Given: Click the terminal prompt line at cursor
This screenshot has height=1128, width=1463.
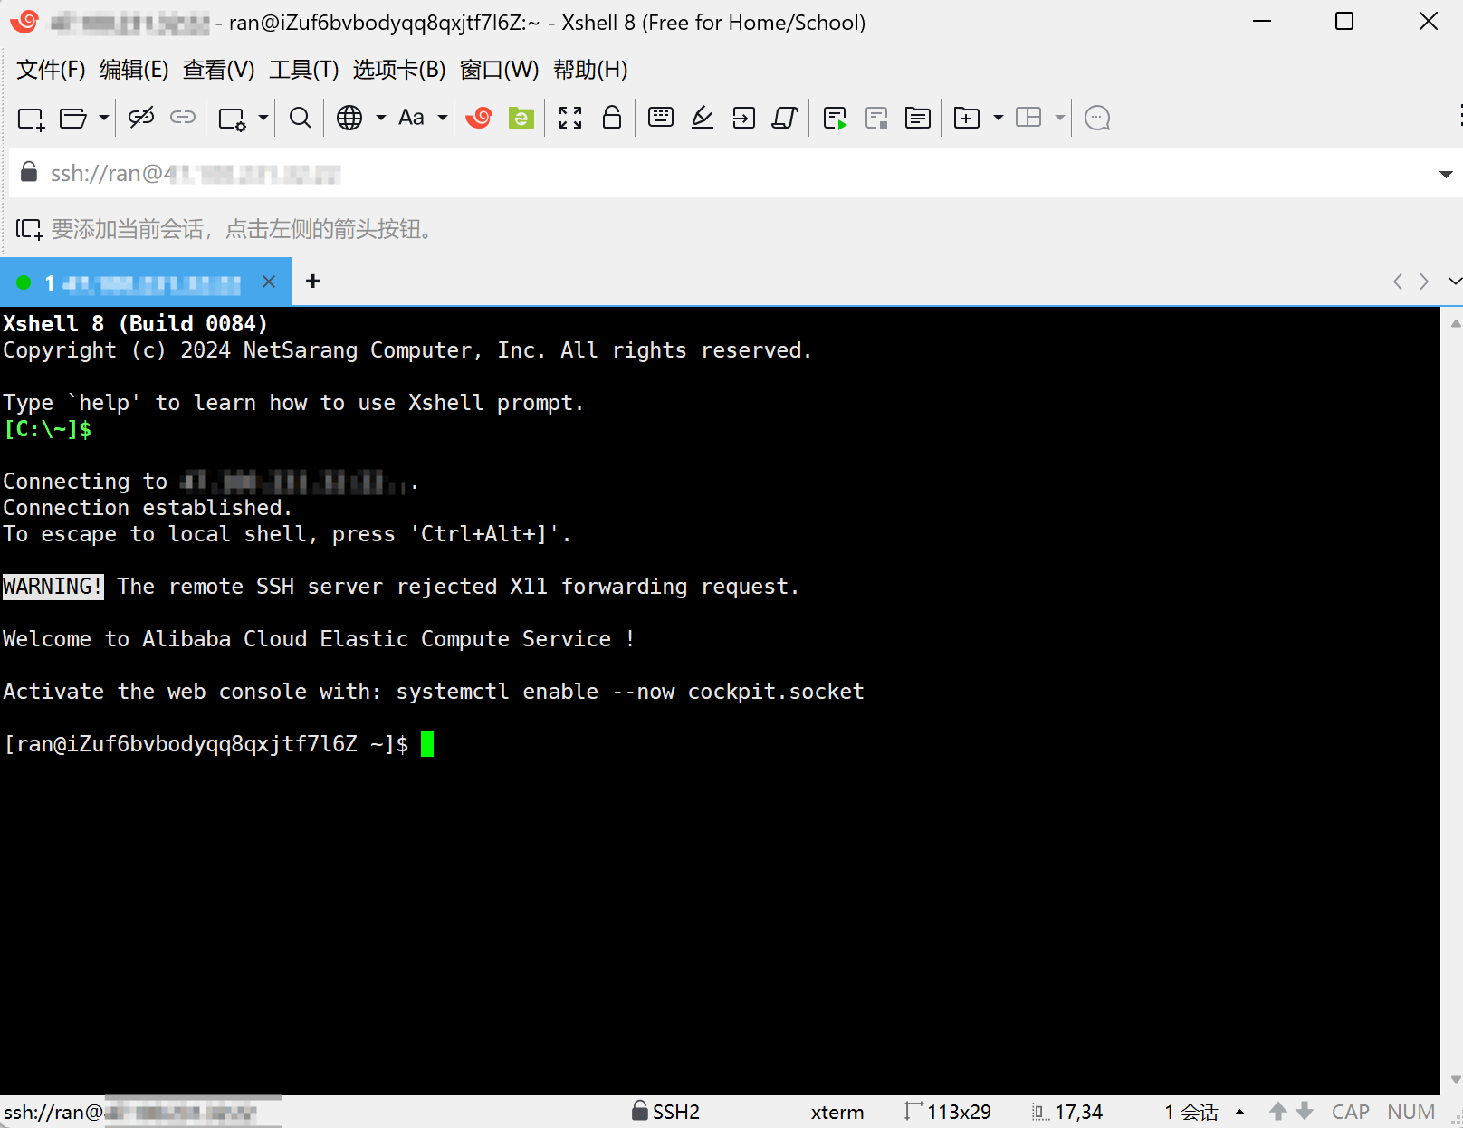Looking at the screenshot, I should 218,744.
